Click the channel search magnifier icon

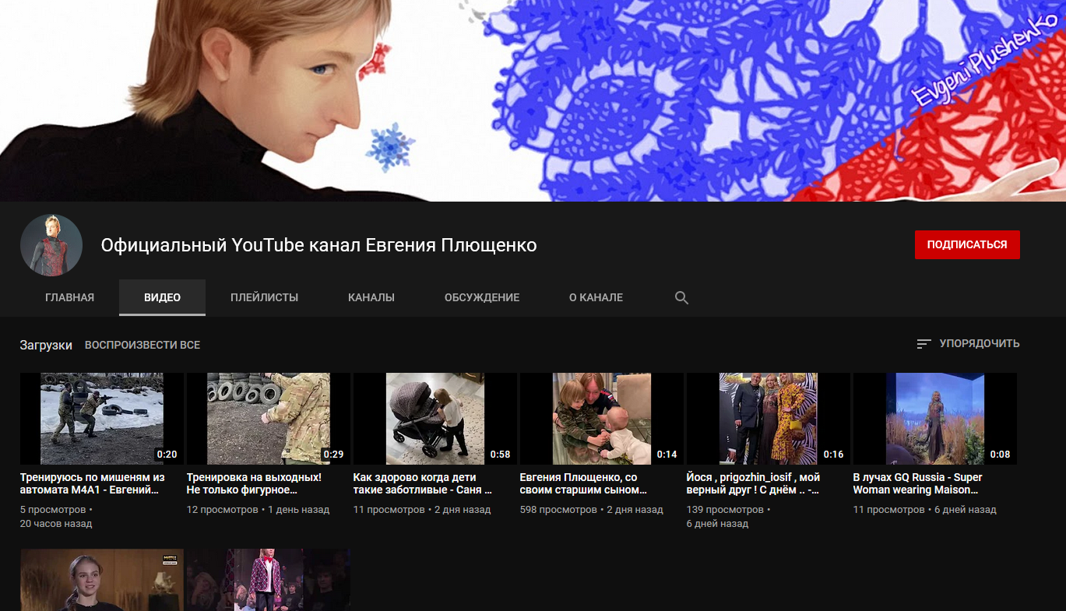(681, 297)
